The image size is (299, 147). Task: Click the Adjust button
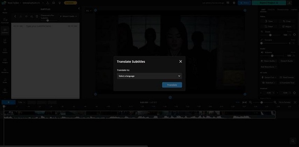point(287,26)
